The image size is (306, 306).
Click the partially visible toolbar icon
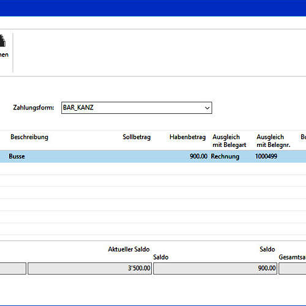pyautogui.click(x=2, y=41)
